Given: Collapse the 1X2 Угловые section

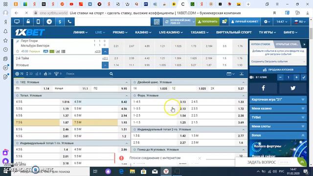Looking at the screenshot, I should pos(126,82).
